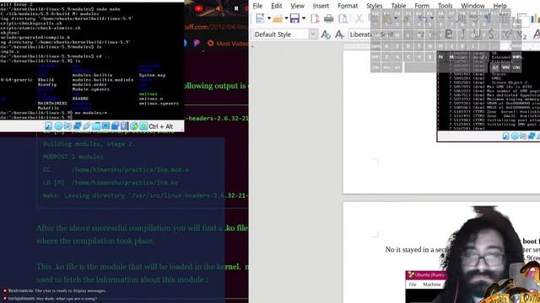Click the Ctrl + Alt host key indicator
This screenshot has height=303, width=540.
tap(161, 126)
